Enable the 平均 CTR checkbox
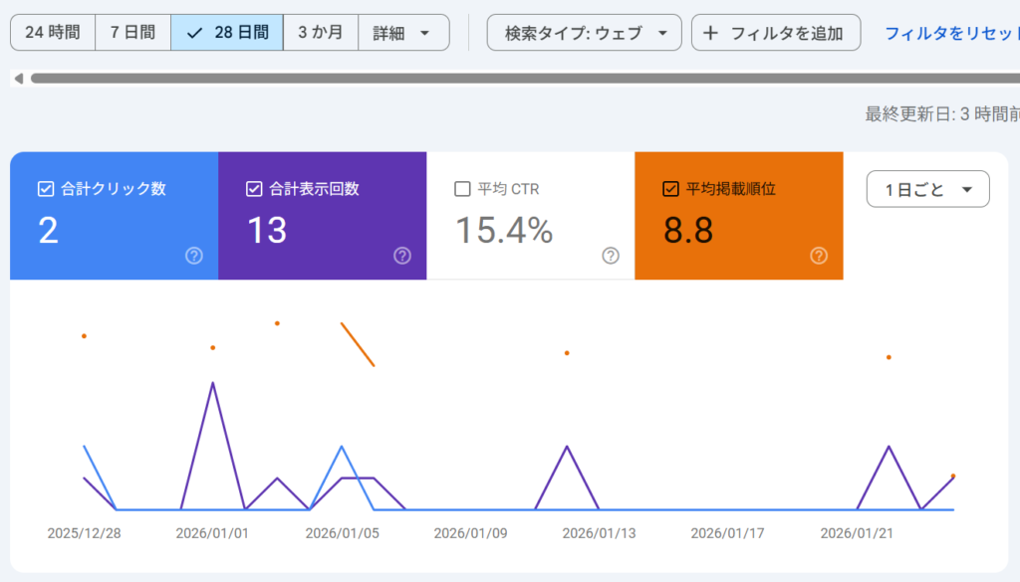 (x=461, y=189)
